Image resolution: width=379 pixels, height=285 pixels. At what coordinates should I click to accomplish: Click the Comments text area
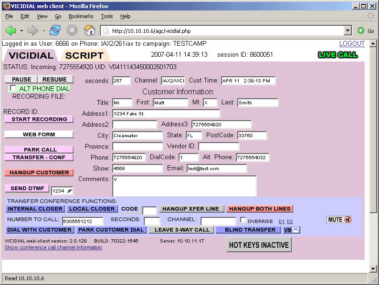[184, 186]
